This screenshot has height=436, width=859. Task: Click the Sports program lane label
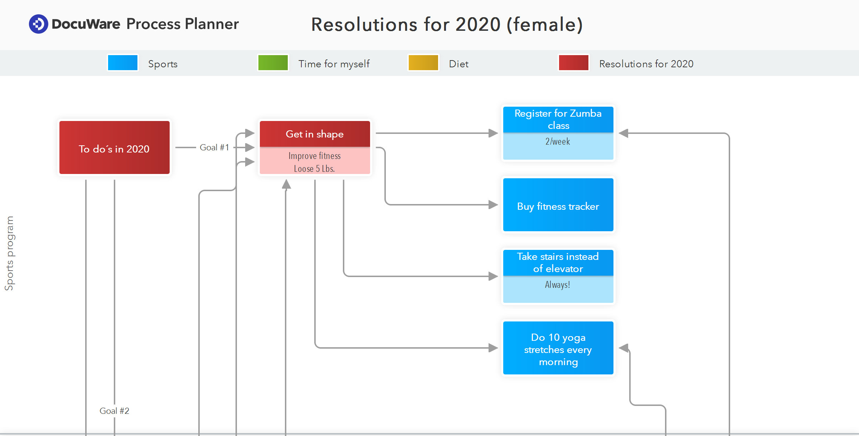[9, 253]
